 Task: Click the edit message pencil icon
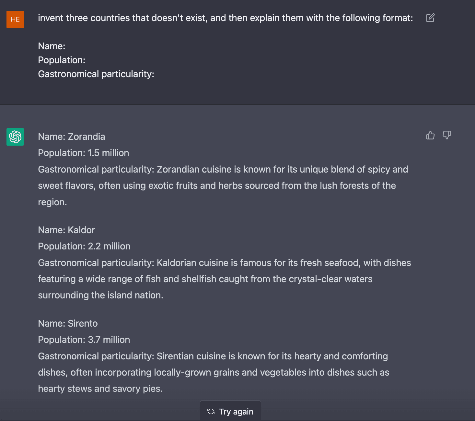pyautogui.click(x=430, y=18)
